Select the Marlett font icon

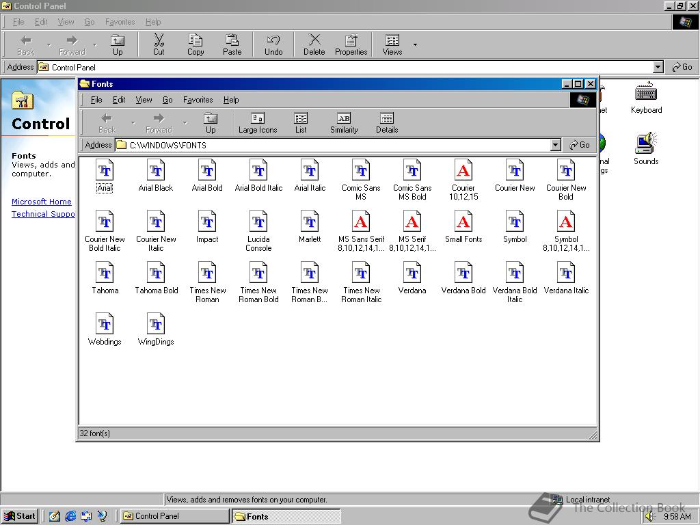[310, 227]
